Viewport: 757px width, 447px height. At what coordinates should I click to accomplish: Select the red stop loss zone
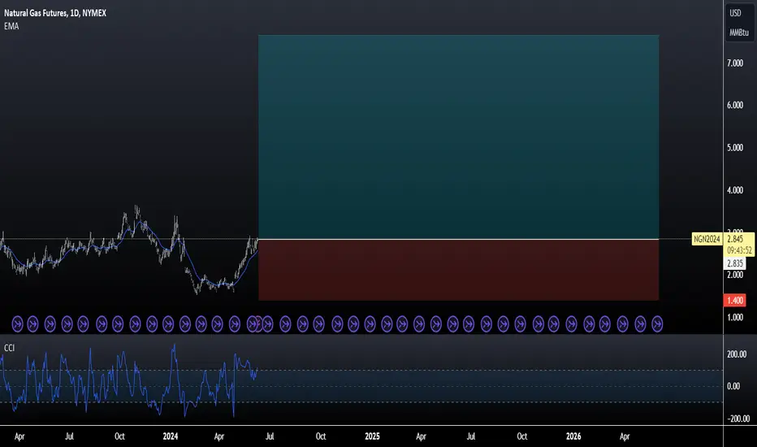pos(459,270)
